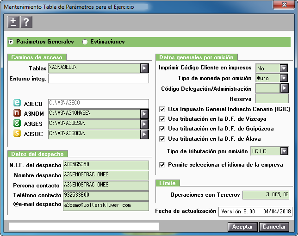This screenshot has height=236, width=298.
Task: Click the A3GES application icon
Action: click(x=17, y=123)
